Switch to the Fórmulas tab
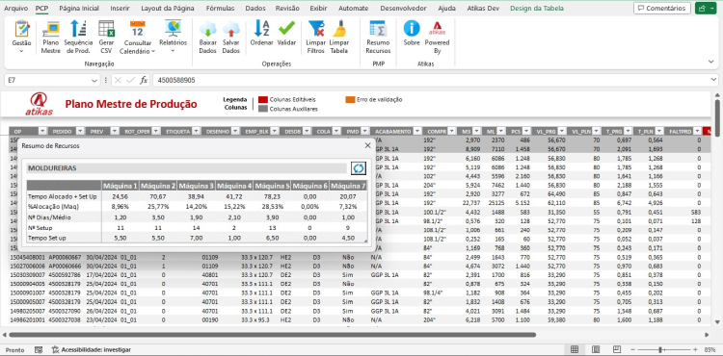The image size is (723, 356). coord(220,9)
